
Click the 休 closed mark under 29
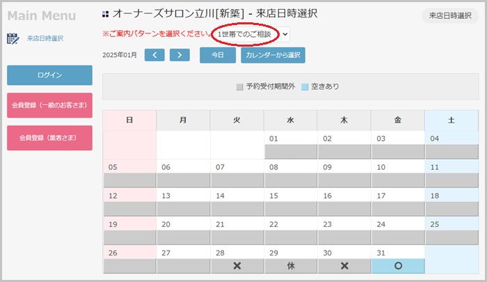coord(291,266)
